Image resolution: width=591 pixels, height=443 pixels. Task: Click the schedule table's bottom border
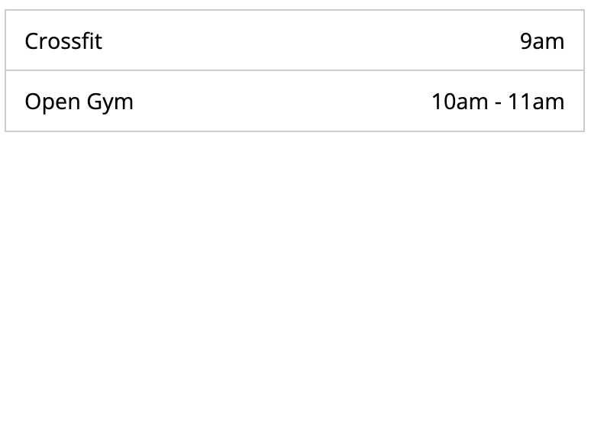[x=295, y=131]
